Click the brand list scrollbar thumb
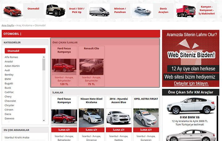Image resolution: width=222 pixels, height=141 pixels. tap(44, 65)
